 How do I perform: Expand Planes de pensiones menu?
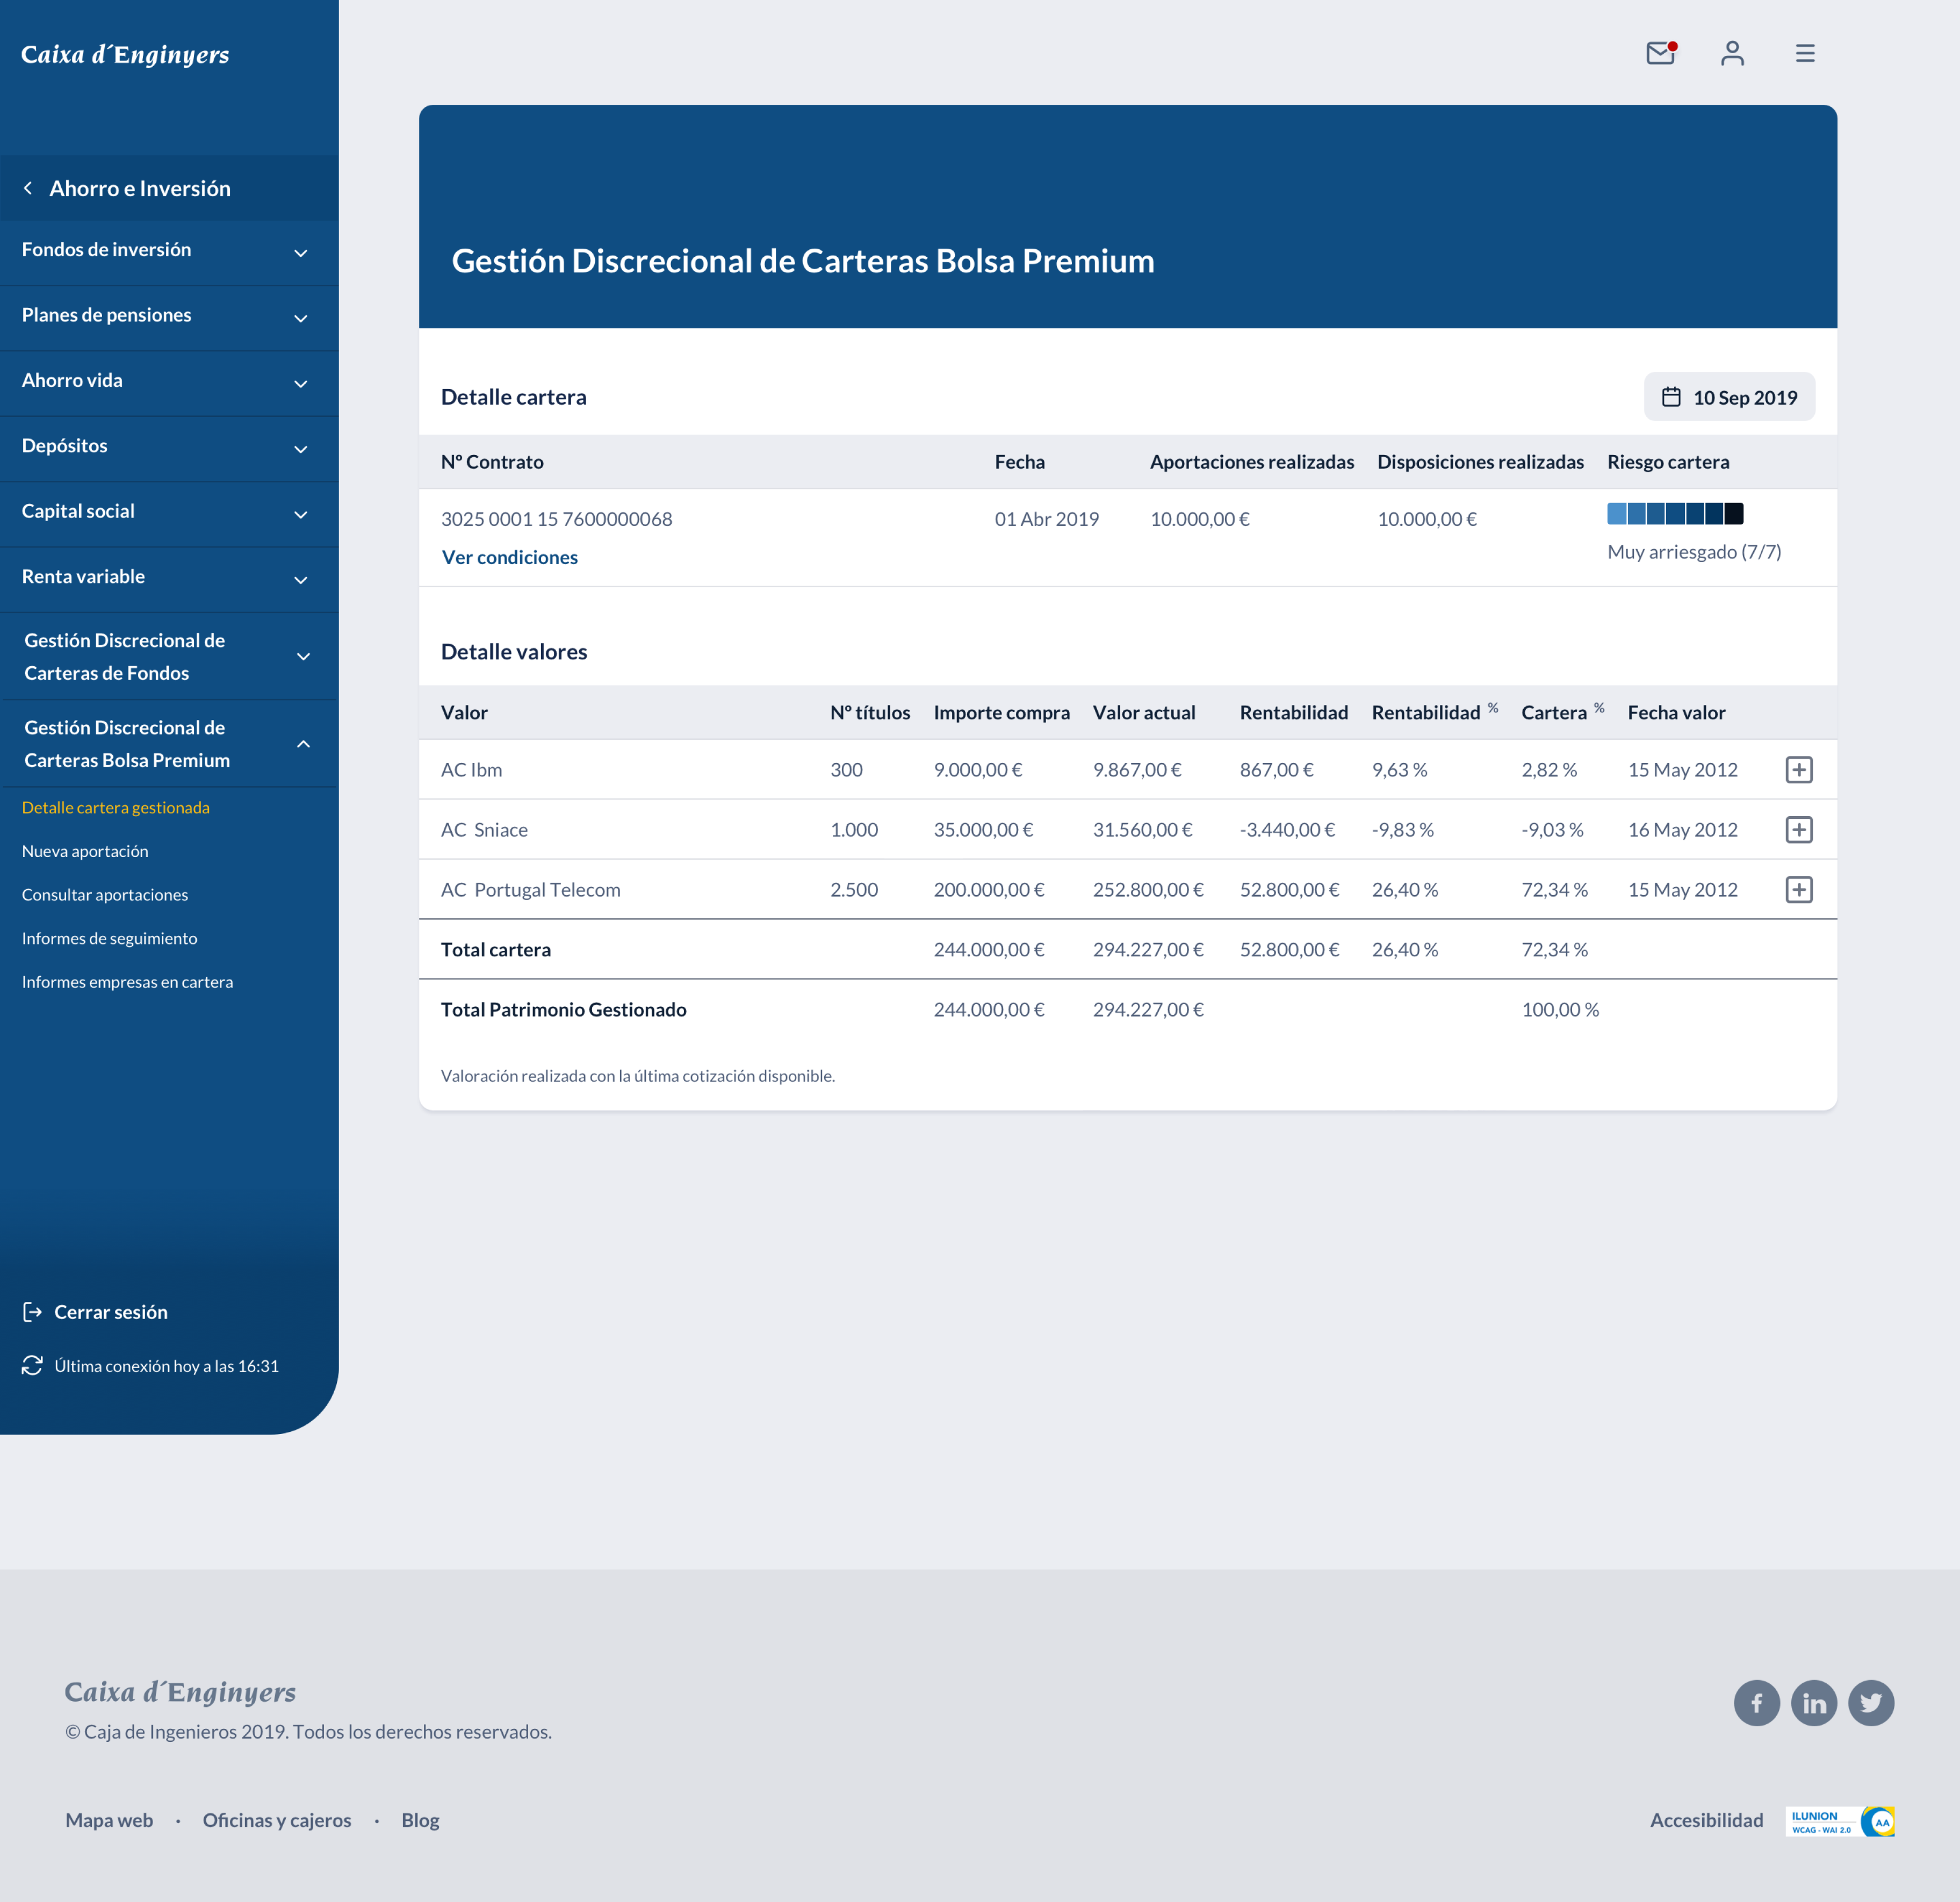click(169, 317)
